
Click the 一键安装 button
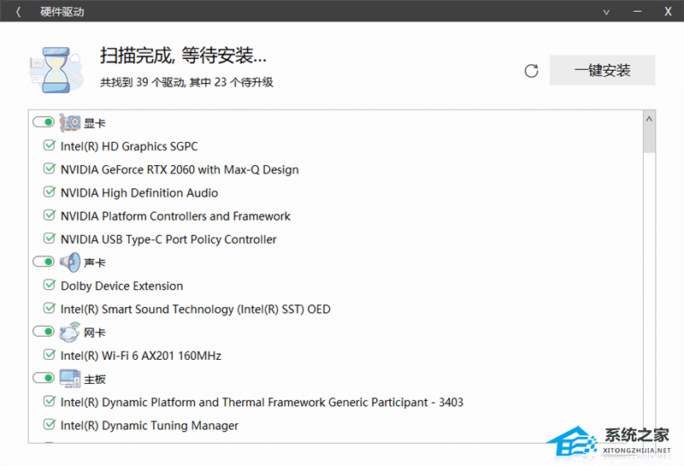(602, 70)
